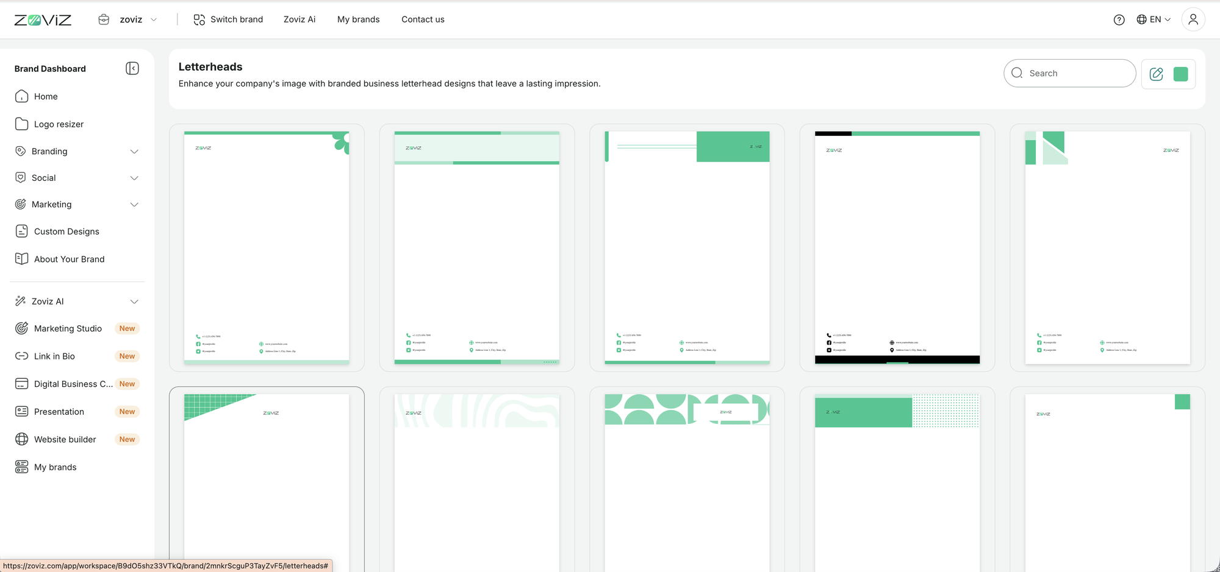
Task: Open Digital Business C... item
Action: pos(73,384)
